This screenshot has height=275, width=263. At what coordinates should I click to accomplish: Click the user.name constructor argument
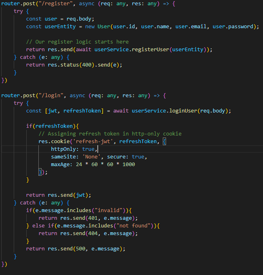click(x=155, y=27)
